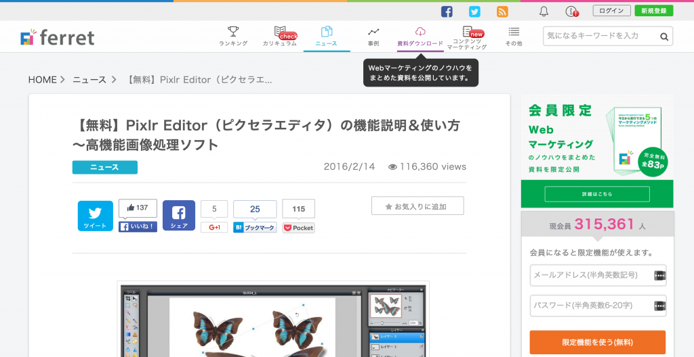
Task: Open the Facebook icon in top bar
Action: click(447, 11)
